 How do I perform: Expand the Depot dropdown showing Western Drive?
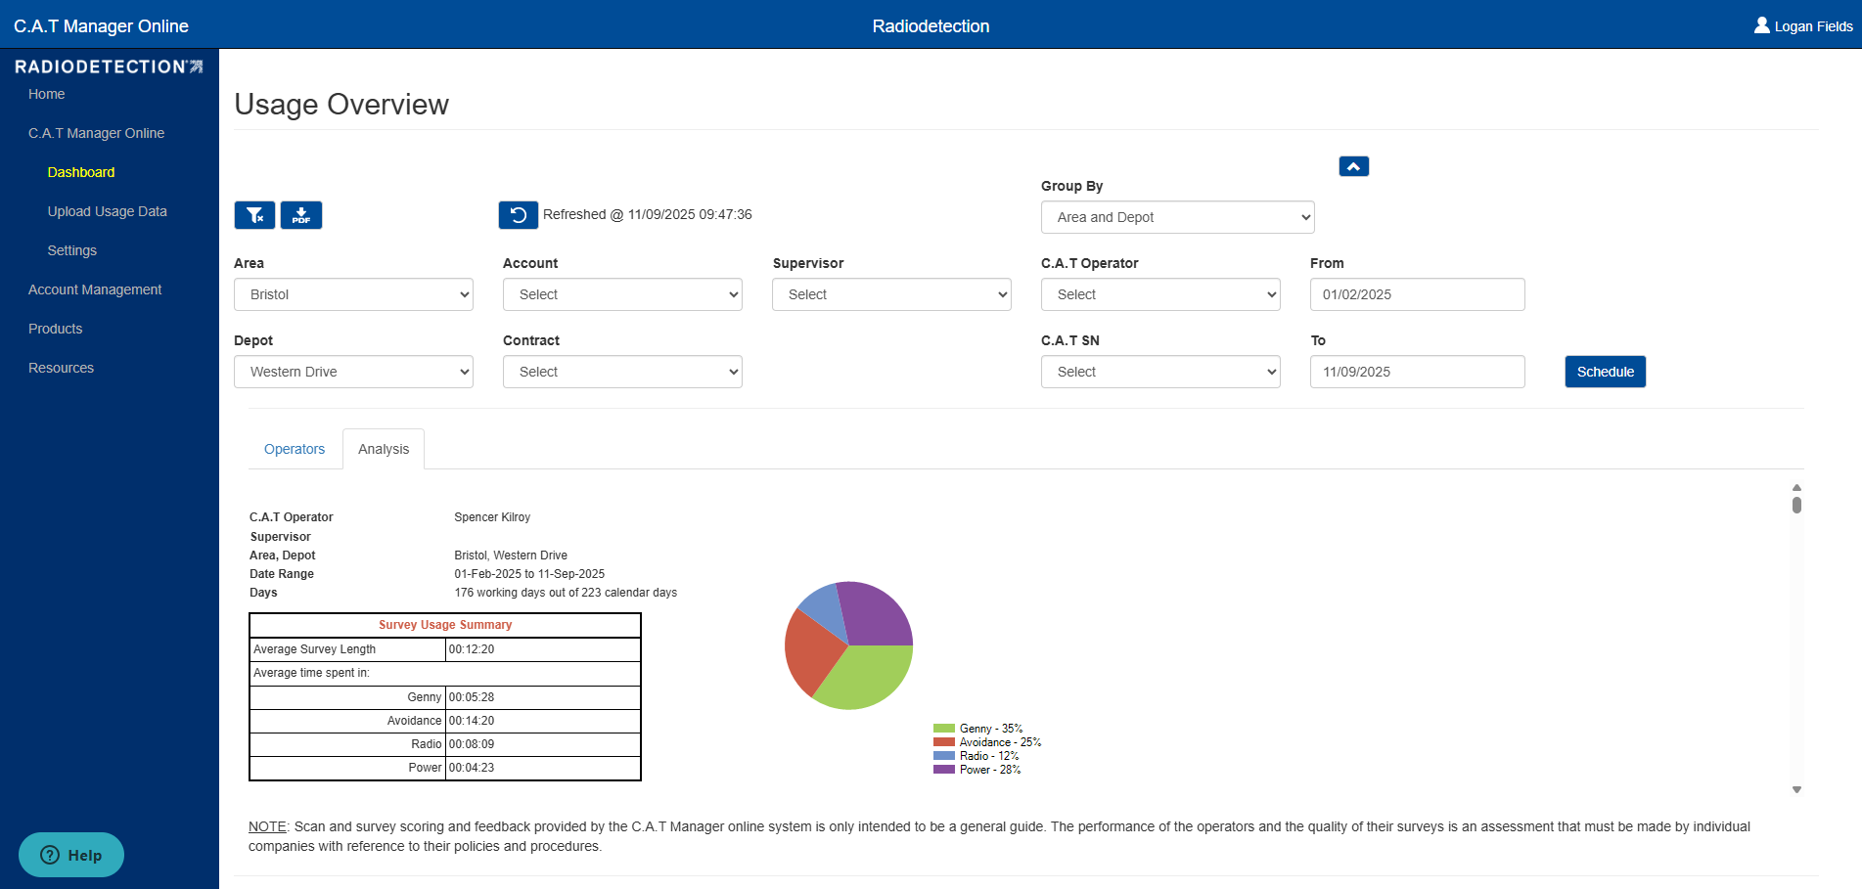[x=353, y=372]
